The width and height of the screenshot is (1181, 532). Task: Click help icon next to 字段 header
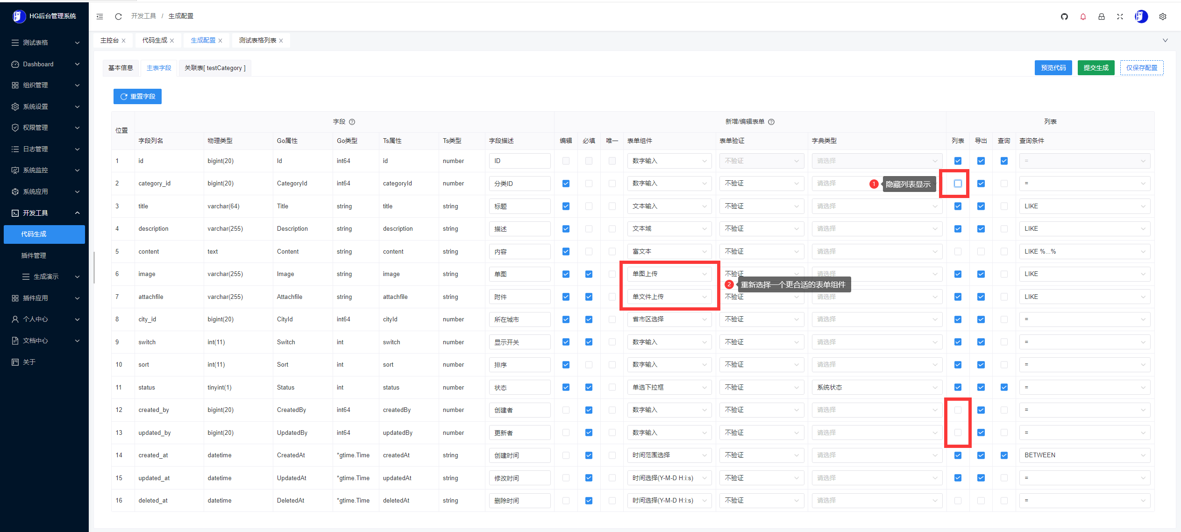[352, 122]
